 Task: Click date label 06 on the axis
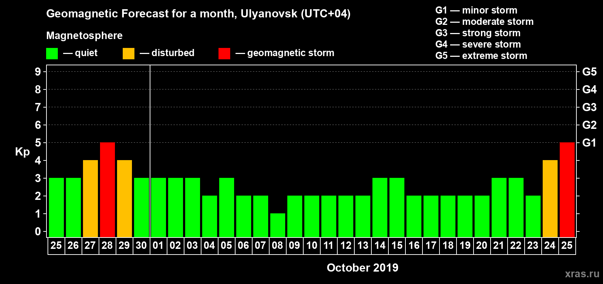pyautogui.click(x=243, y=246)
